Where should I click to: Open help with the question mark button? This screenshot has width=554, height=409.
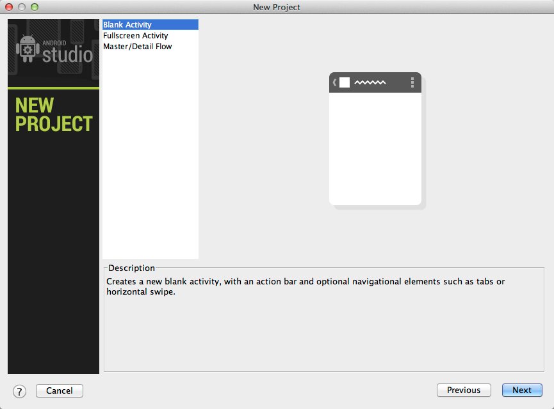click(x=19, y=390)
